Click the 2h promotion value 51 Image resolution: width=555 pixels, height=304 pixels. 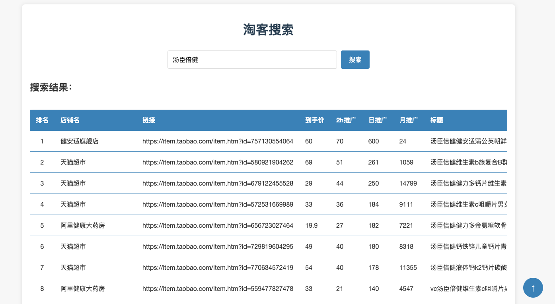(x=340, y=162)
